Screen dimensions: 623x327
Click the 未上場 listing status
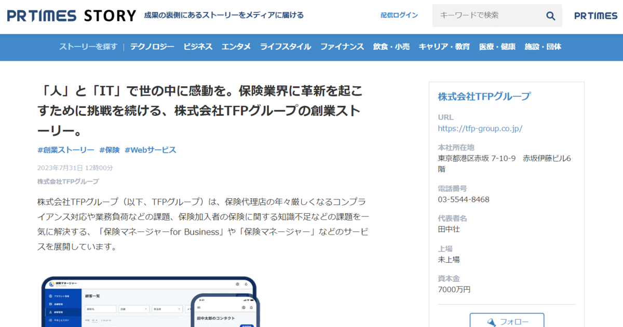tap(449, 259)
